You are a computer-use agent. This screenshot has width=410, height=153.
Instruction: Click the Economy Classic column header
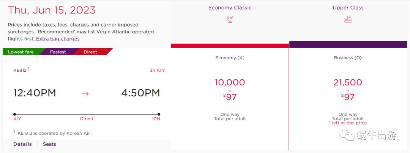click(x=230, y=8)
